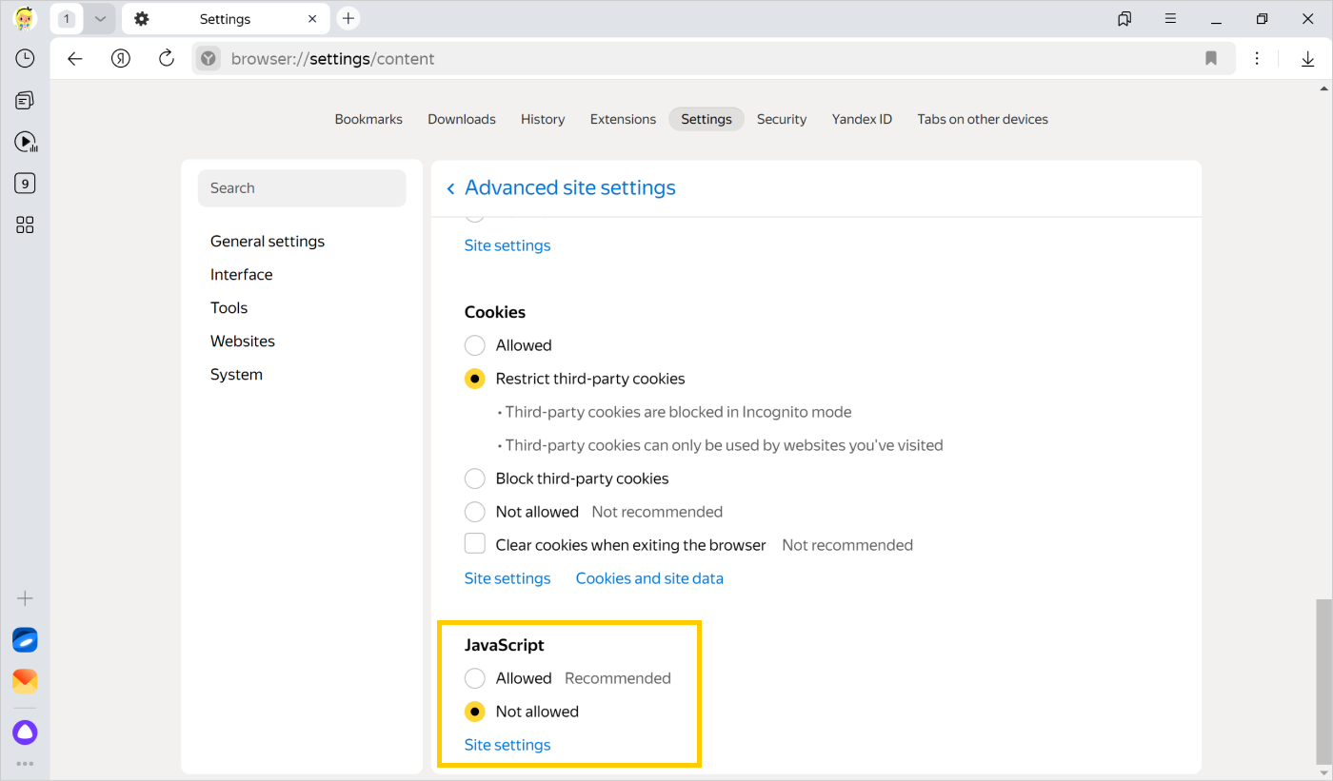
Task: Select the Allowed JavaScript radio button
Action: [475, 678]
